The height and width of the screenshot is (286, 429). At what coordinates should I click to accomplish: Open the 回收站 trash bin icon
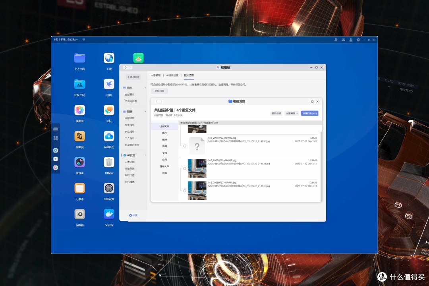(x=109, y=162)
